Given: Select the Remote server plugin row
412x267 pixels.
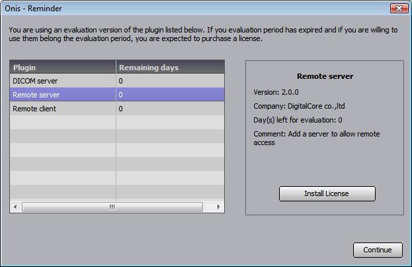Looking at the screenshot, I should (x=117, y=95).
